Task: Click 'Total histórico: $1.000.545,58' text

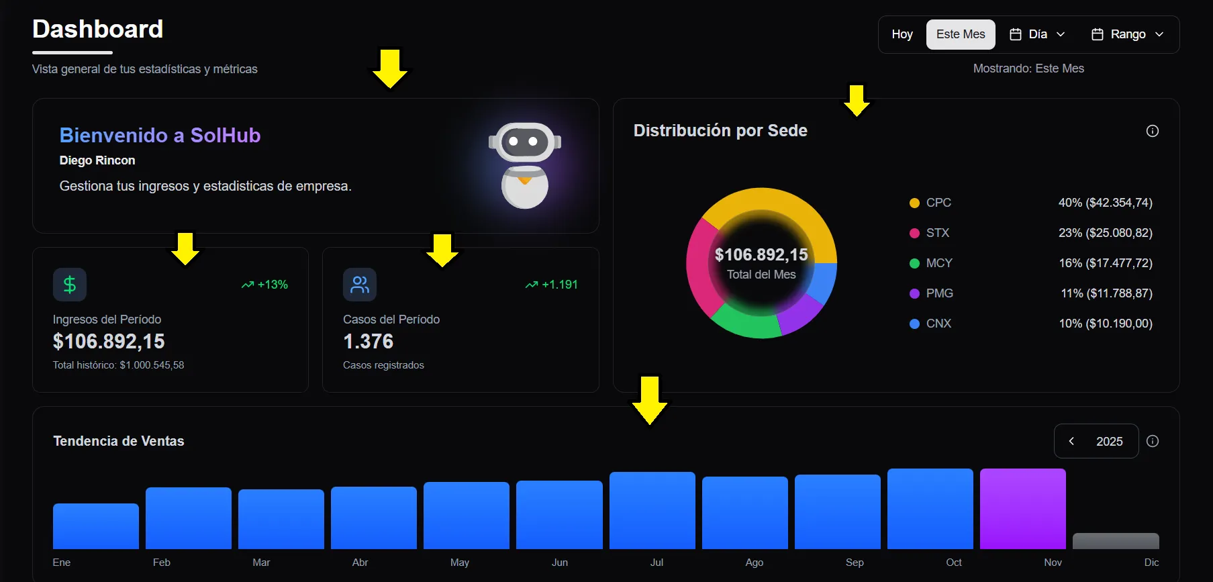Action: coord(118,365)
